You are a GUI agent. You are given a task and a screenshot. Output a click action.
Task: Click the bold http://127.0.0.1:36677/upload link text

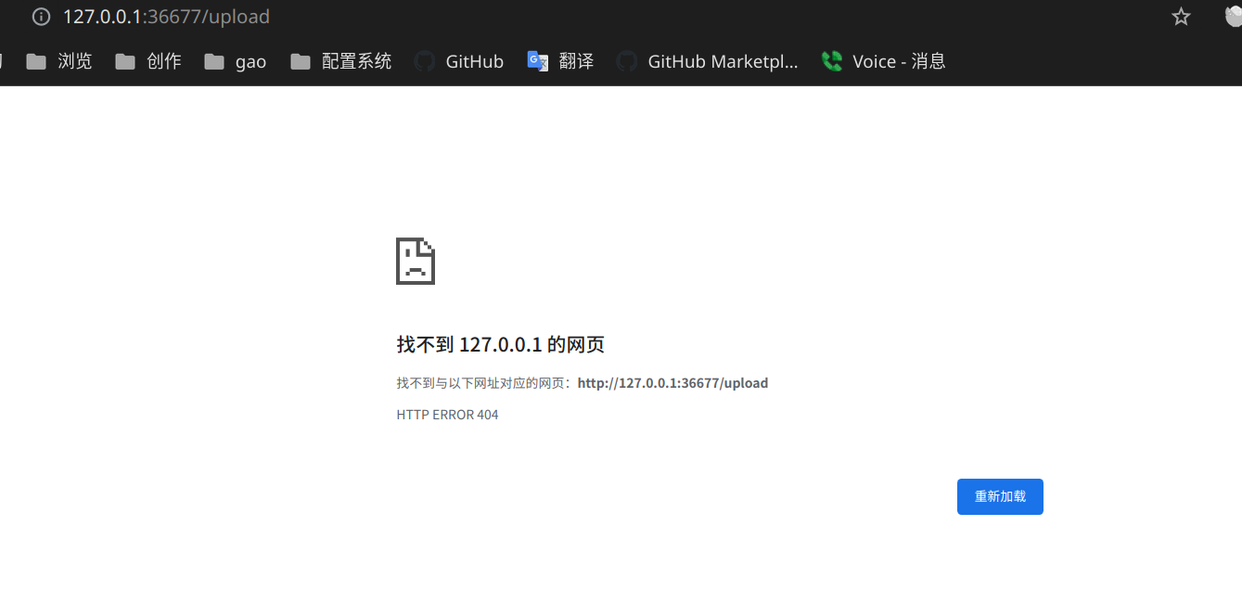[672, 382]
